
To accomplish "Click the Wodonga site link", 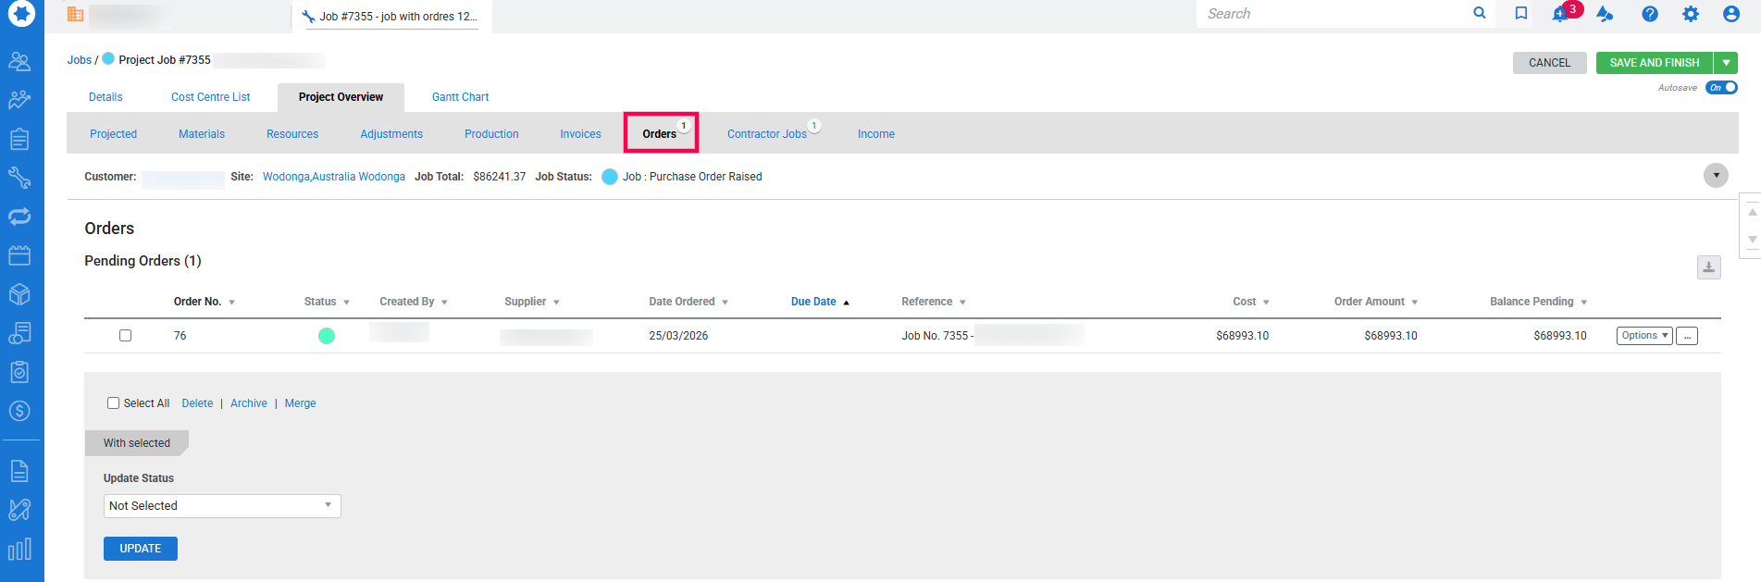I will pos(333,177).
